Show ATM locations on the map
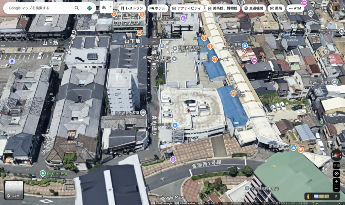This screenshot has height=205, width=345. coord(295,8)
